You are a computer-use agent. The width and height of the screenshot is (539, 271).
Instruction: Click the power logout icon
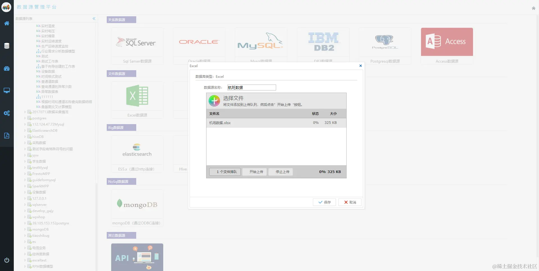[7, 260]
